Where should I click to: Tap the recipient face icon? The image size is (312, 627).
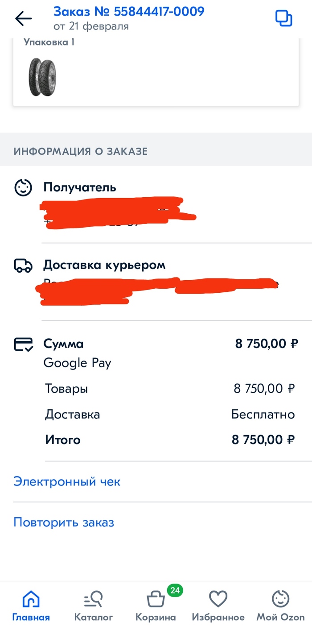pos(23,188)
